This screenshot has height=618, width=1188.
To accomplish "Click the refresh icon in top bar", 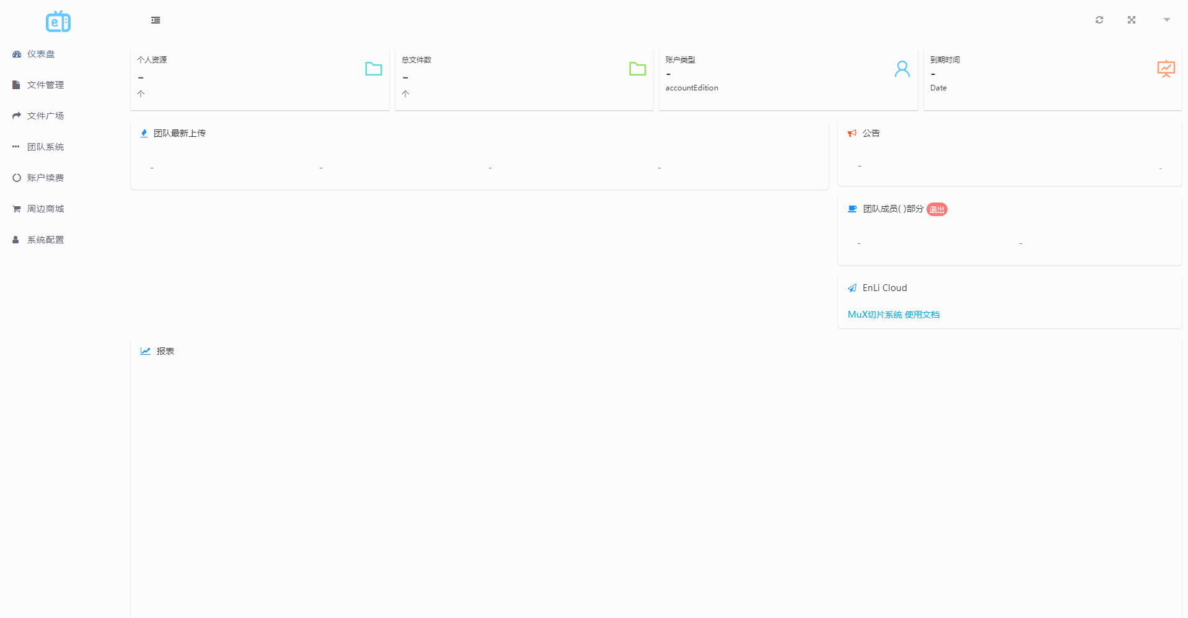I will [1099, 20].
